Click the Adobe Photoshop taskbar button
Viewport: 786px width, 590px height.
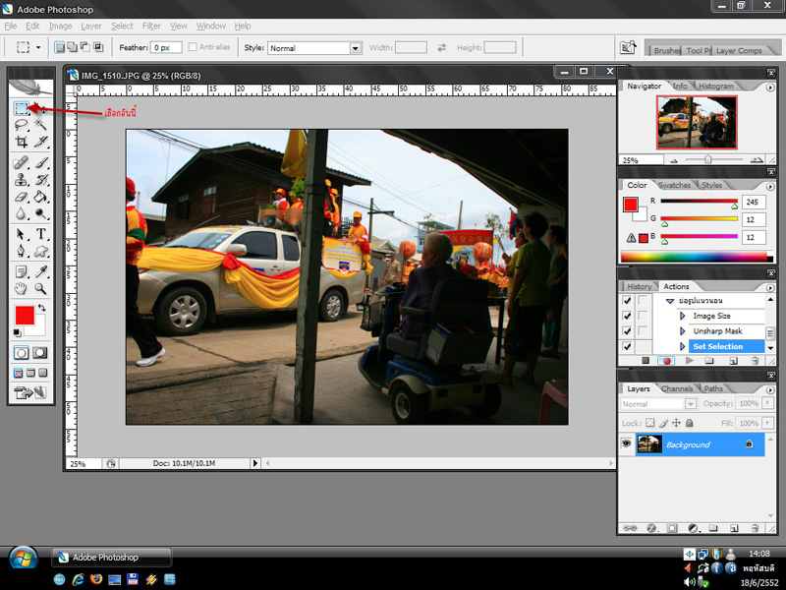[x=112, y=557]
